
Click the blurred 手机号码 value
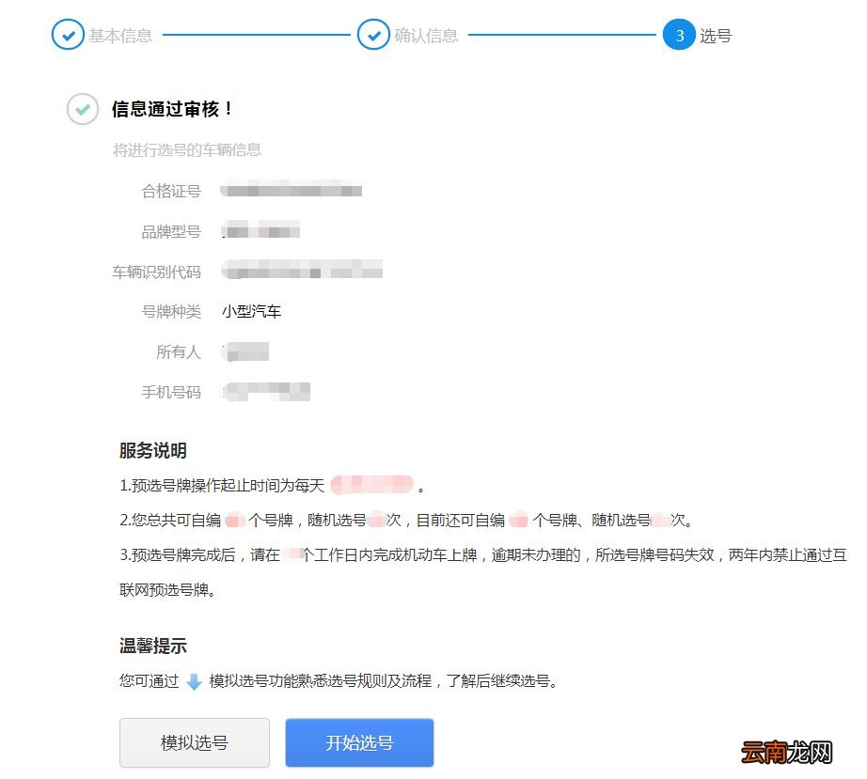(266, 392)
